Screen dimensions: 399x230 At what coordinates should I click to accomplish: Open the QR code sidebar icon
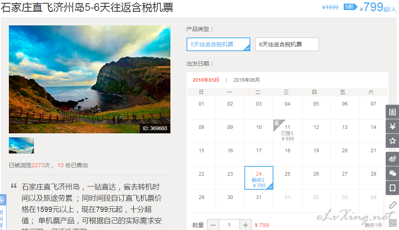pos(393,223)
